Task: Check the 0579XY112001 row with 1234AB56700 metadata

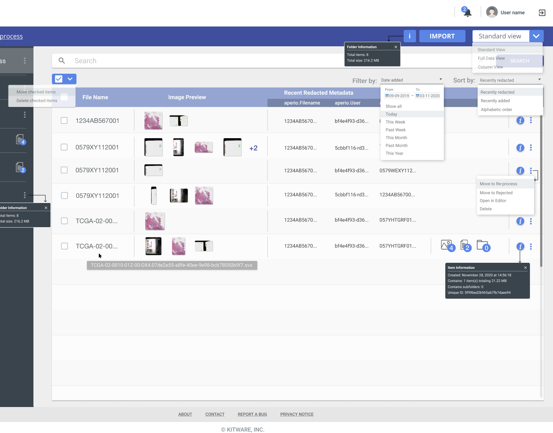Action: click(64, 195)
